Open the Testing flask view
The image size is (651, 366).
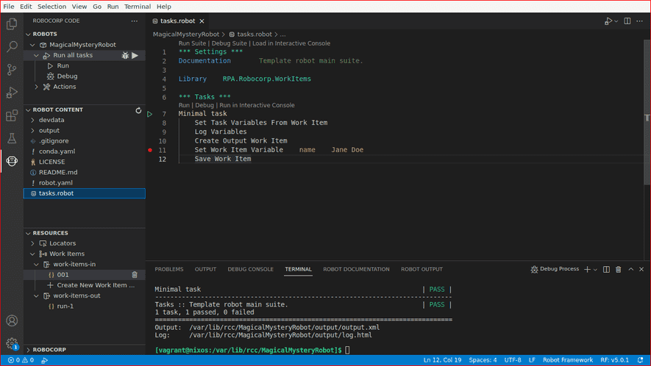(x=12, y=138)
